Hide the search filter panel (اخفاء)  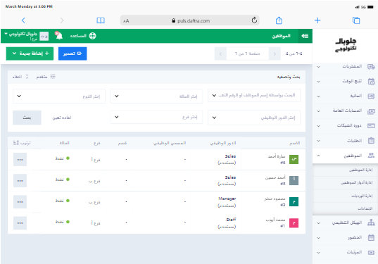20,77
